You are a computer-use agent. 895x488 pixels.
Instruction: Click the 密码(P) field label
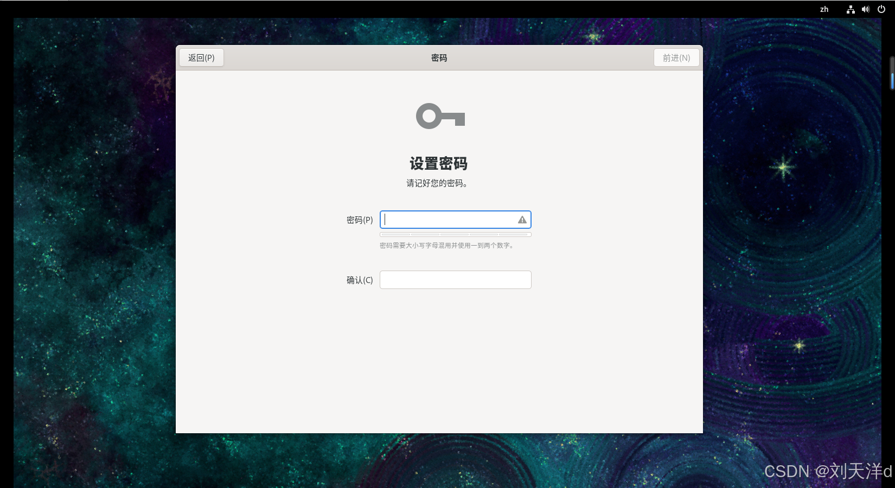pos(360,220)
